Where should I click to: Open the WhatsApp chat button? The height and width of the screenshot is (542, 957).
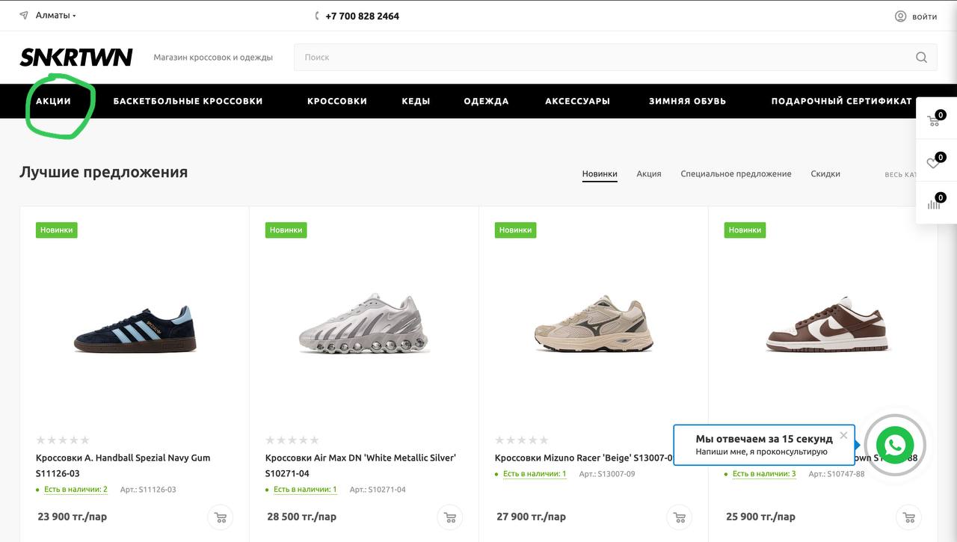(895, 446)
